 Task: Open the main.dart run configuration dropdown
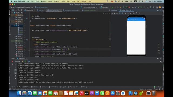(x=105, y=7)
